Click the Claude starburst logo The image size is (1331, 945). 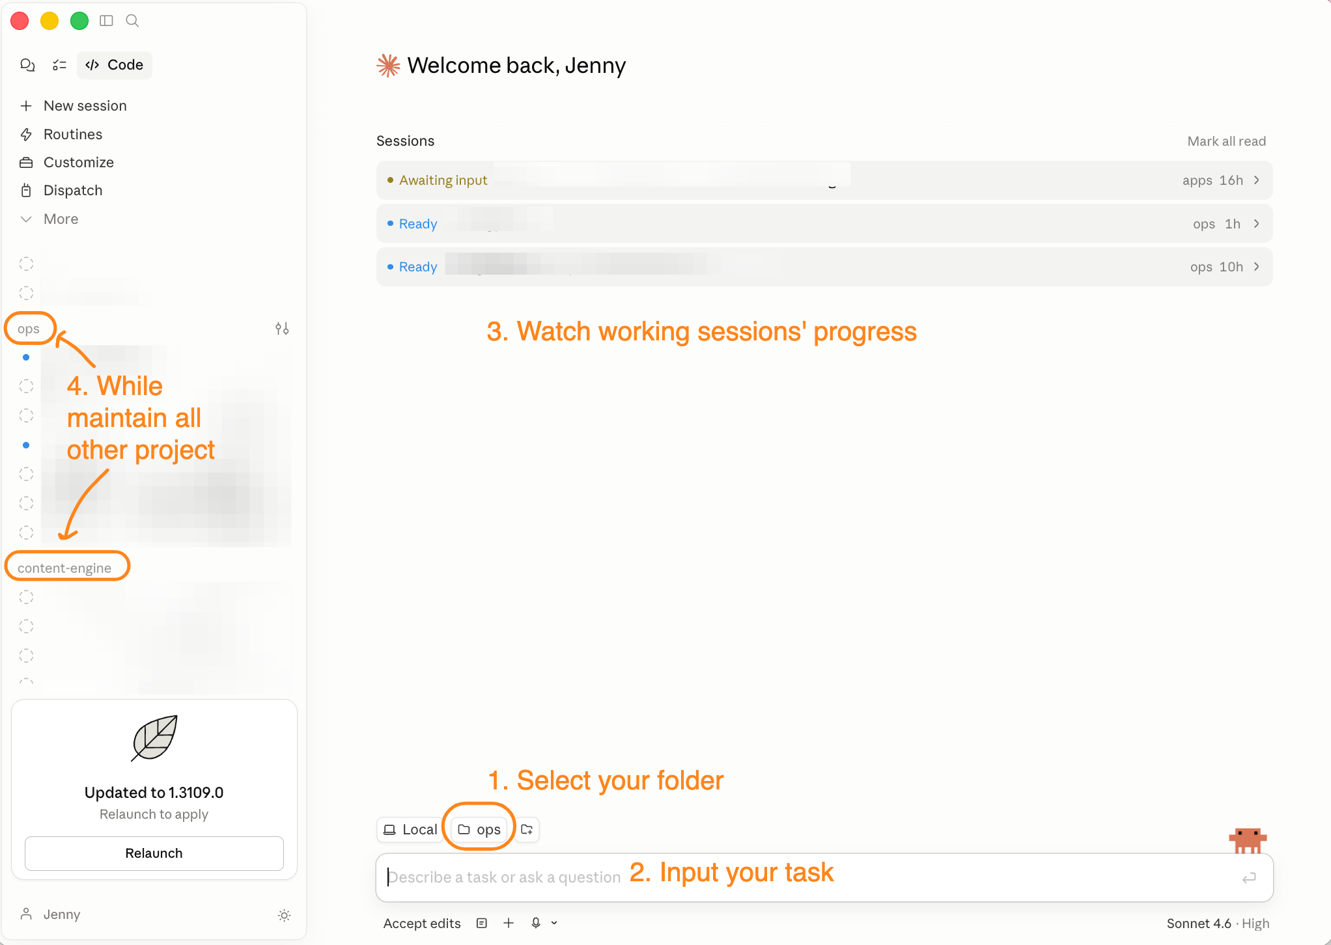click(x=388, y=65)
